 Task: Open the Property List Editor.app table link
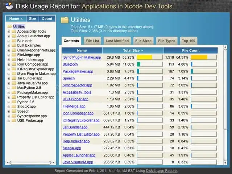(x=81, y=134)
